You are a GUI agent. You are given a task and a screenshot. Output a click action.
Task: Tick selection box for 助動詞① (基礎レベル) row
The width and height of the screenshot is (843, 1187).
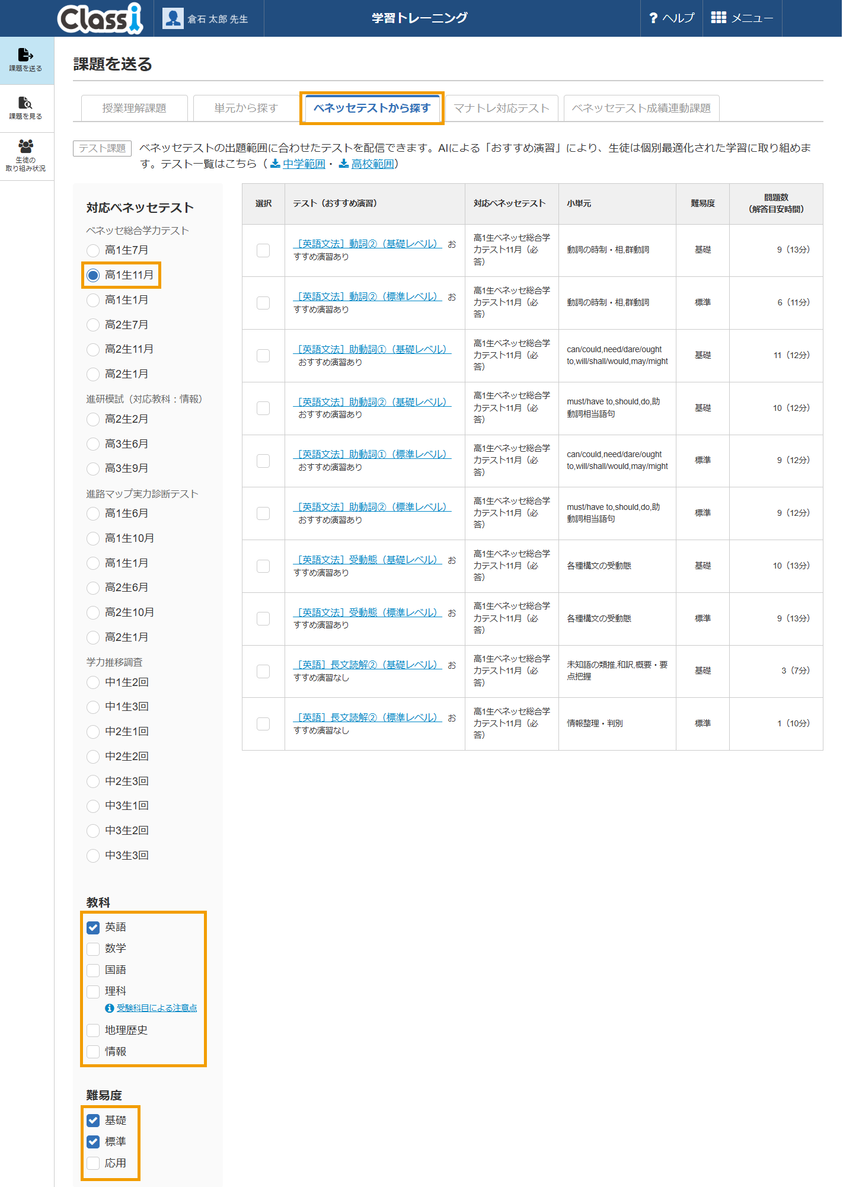tap(263, 356)
